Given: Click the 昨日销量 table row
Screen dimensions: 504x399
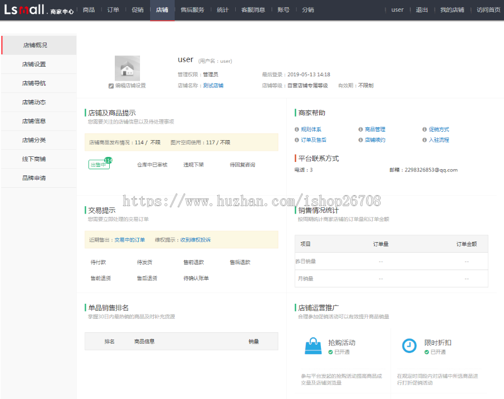Looking at the screenshot, I should [391, 261].
